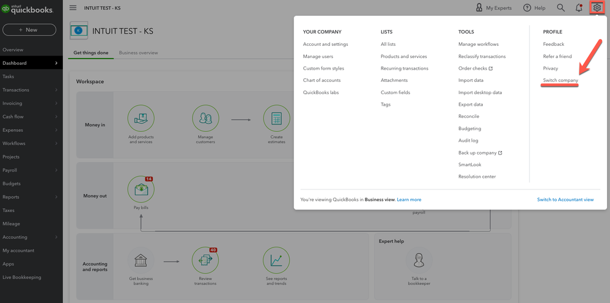
Task: Open the Create estimates calculator icon
Action: [277, 119]
